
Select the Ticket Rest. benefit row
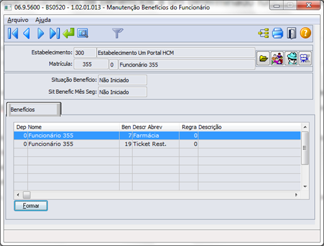pyautogui.click(x=157, y=144)
